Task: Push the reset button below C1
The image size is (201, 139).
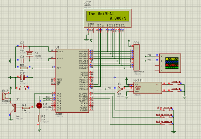Action: coord(23,88)
